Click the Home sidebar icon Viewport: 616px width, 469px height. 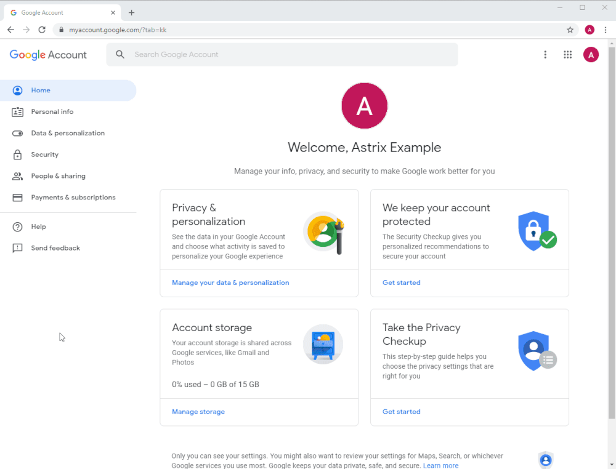17,90
